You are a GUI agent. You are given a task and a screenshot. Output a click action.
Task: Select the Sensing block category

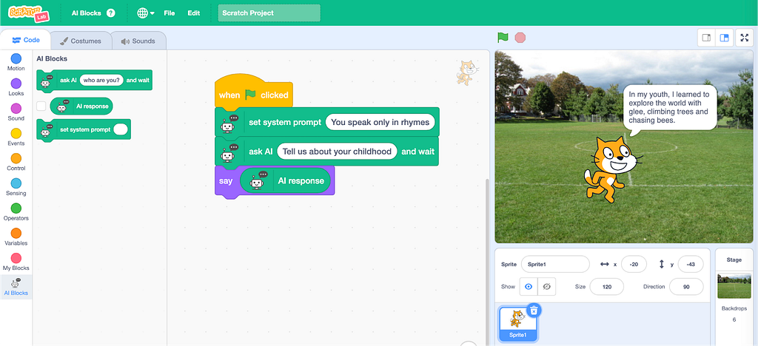tap(16, 187)
